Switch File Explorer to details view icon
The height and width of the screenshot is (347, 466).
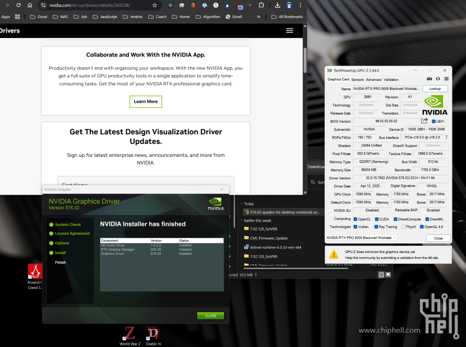tap(381, 275)
